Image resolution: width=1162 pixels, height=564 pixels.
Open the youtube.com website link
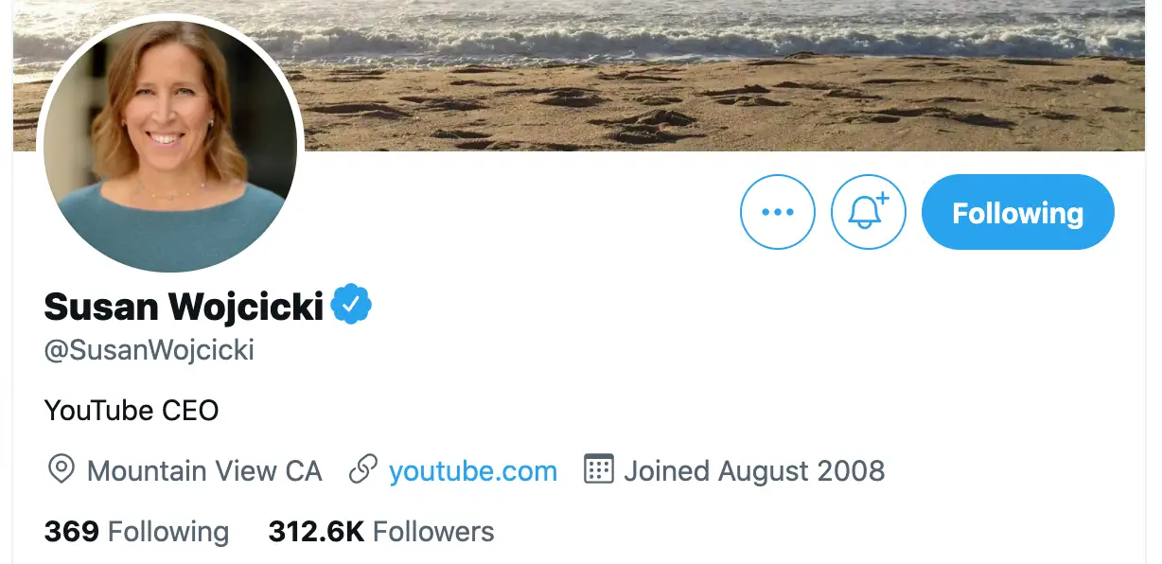pyautogui.click(x=472, y=470)
